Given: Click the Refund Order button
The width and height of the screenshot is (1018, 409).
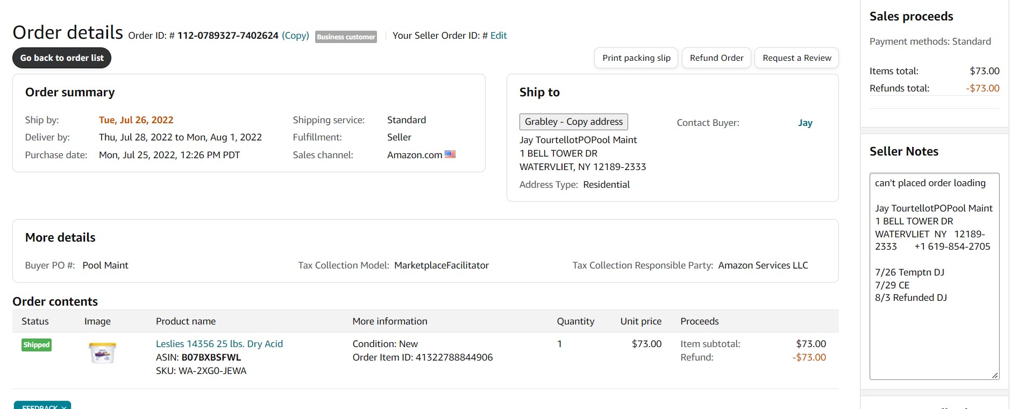Looking at the screenshot, I should [716, 58].
